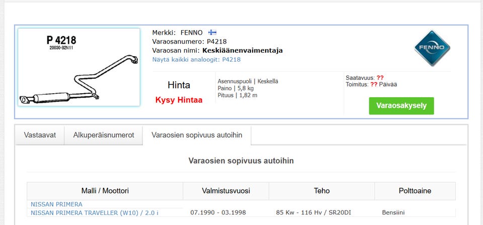The image size is (483, 225).
Task: Click the Asennuspuoli | Keskellä text
Action: [x=248, y=81]
